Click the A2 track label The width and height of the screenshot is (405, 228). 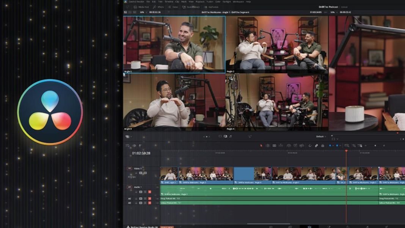[x=129, y=198]
